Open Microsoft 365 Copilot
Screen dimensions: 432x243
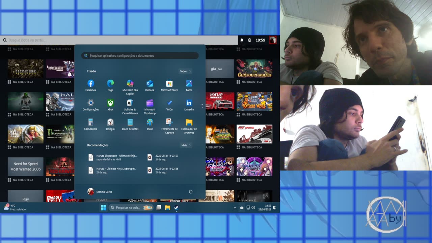click(x=130, y=87)
